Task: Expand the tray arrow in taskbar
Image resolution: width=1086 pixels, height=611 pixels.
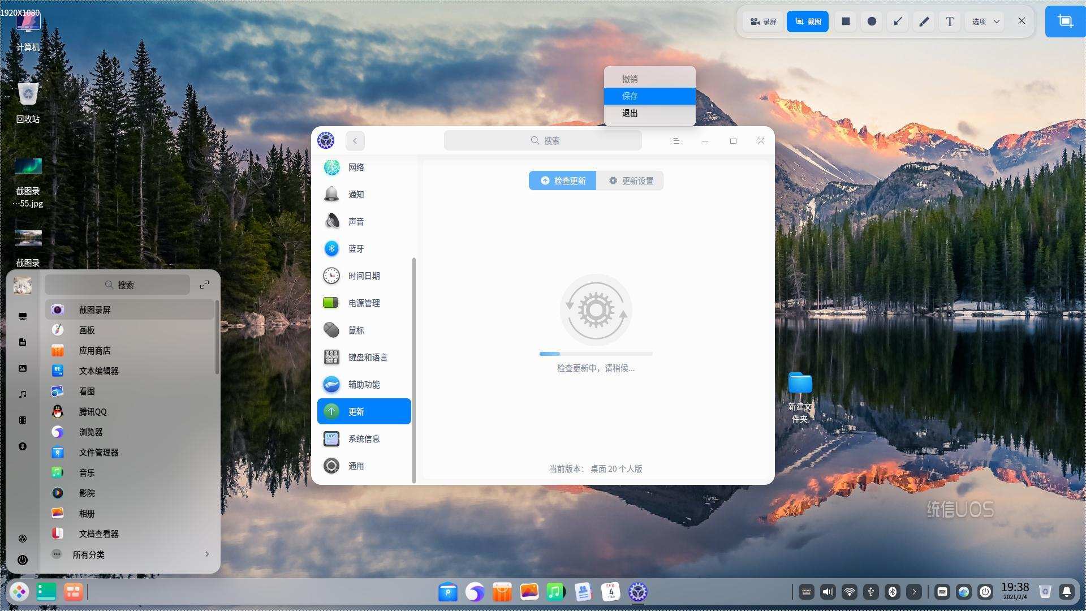Action: pos(914,592)
